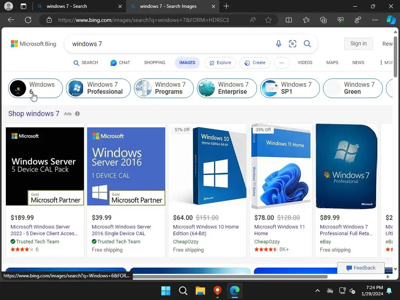400x300 pixels.
Task: Show hidden tray icons chevron
Action: [318, 291]
